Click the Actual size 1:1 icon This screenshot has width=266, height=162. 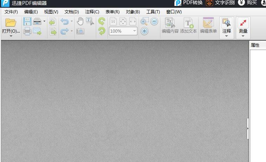coord(113,21)
